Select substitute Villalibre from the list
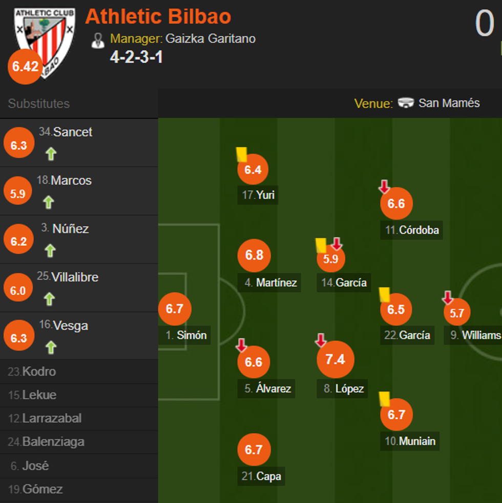 pos(74,277)
